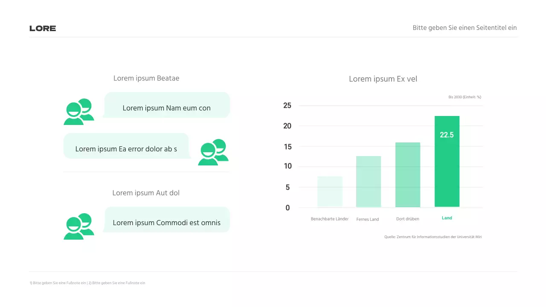Image resolution: width=546 pixels, height=307 pixels.
Task: Click the 'Fernes Land' bar
Action: click(x=368, y=182)
